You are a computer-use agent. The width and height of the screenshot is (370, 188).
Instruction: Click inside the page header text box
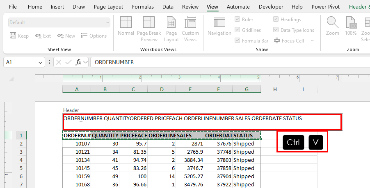click(202, 122)
